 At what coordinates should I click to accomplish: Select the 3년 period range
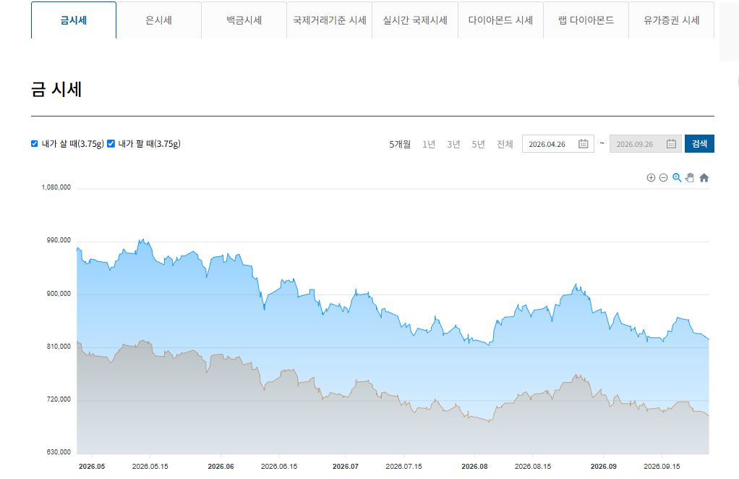[453, 144]
